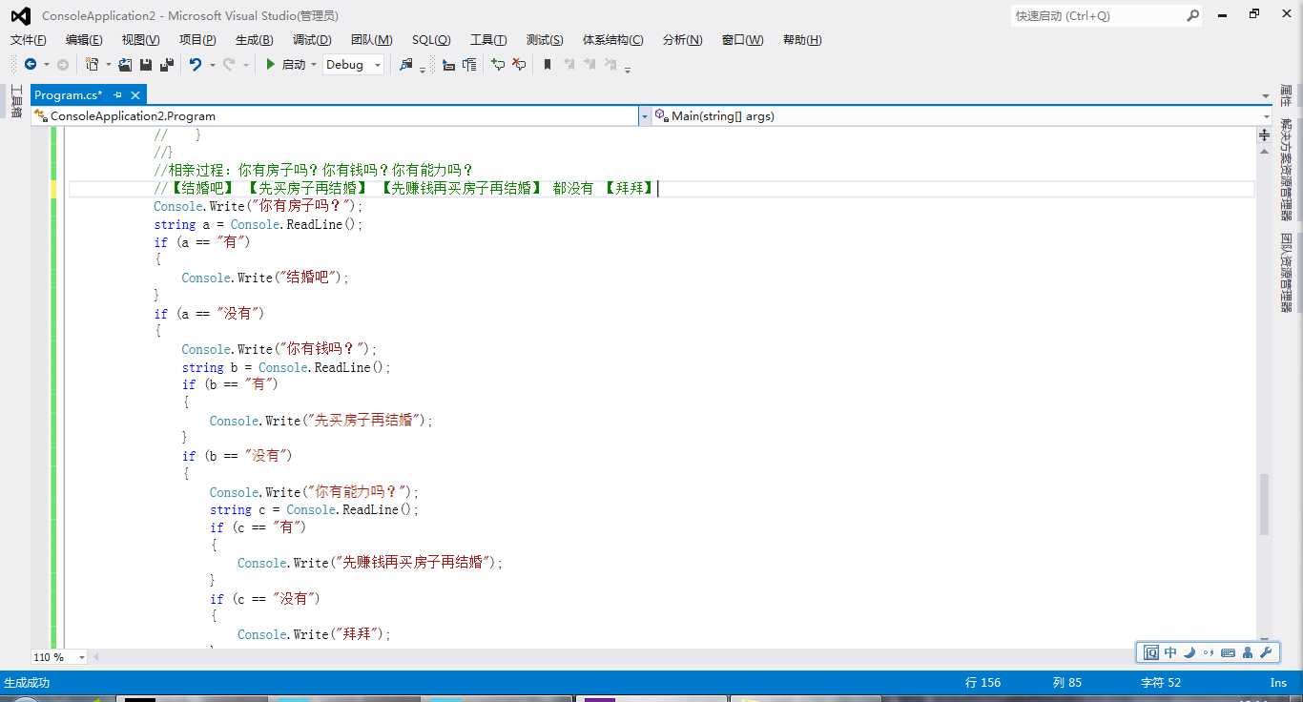The height and width of the screenshot is (702, 1303).
Task: Toggle Chinese/English mode in IME bar
Action: click(1170, 653)
